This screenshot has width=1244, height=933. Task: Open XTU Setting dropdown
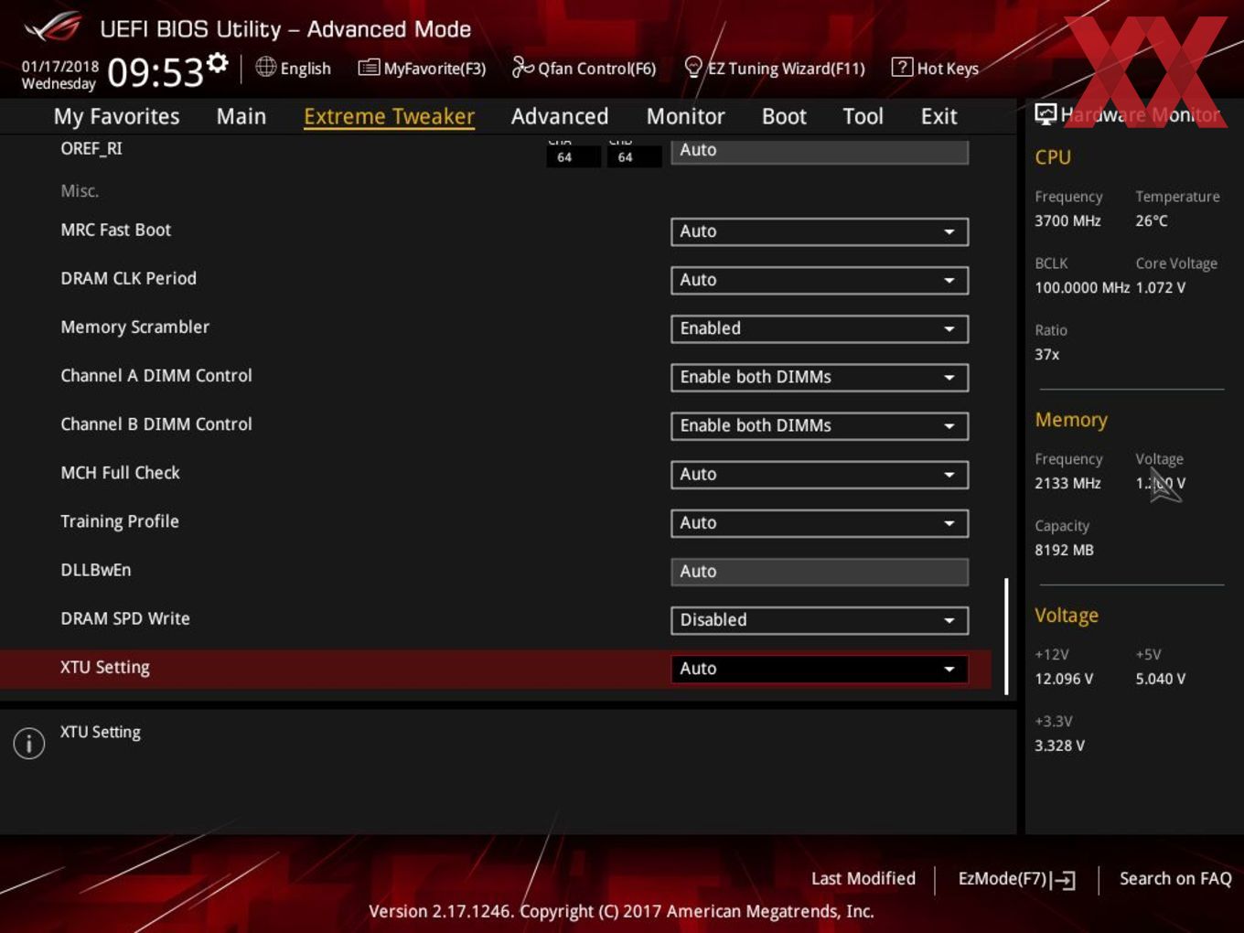coord(820,669)
